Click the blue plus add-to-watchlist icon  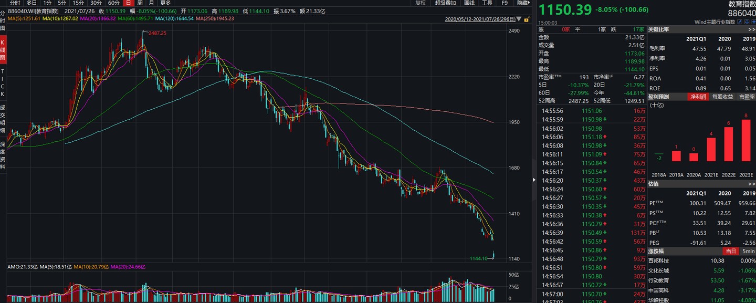coord(753,23)
